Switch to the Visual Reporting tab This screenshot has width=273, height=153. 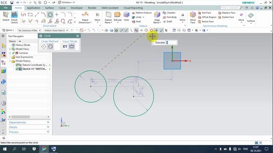[133, 8]
